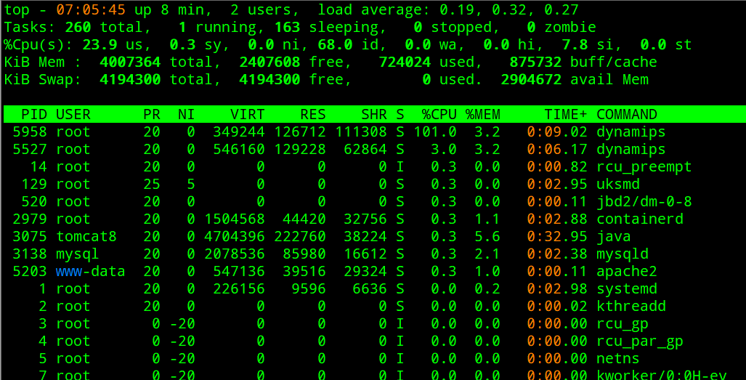This screenshot has width=746, height=380.
Task: Click the www-data user name
Action: pos(90,271)
